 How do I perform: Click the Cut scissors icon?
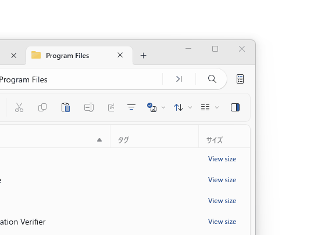(x=19, y=107)
